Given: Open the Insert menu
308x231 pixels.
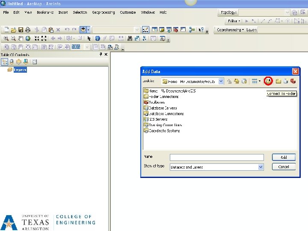Looking at the screenshot, I should (63, 12).
